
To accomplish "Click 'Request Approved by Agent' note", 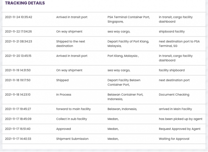I will [x=180, y=129].
